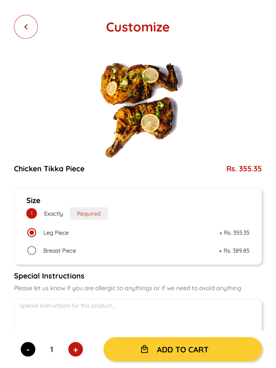Click the shopping bag icon on ADD TO CART
This screenshot has width=276, height=368.
tap(145, 349)
